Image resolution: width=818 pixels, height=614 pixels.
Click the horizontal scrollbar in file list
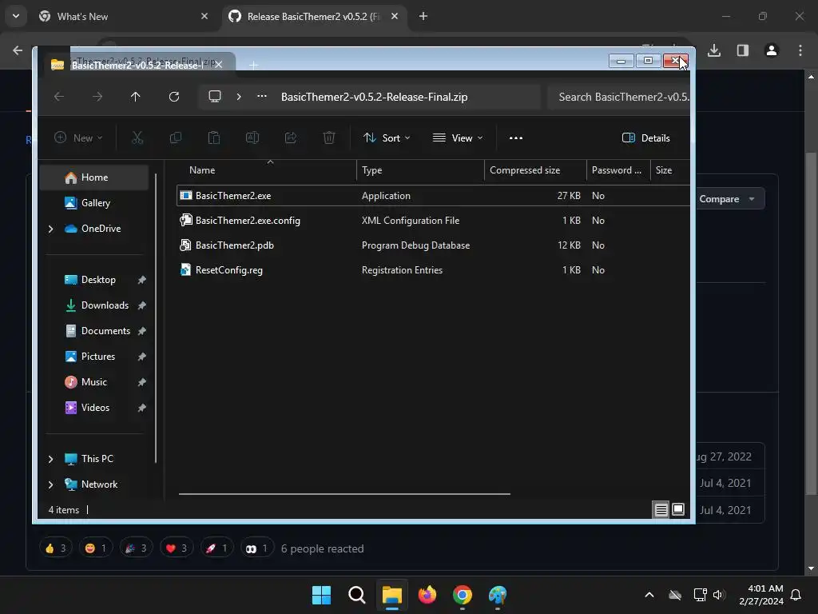point(344,493)
